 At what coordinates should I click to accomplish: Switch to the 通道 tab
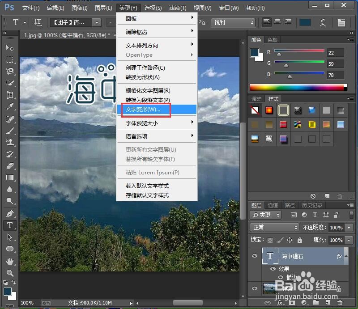pyautogui.click(x=273, y=205)
